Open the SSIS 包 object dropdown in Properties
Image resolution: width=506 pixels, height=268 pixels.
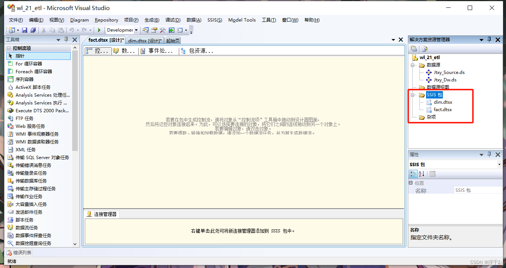pyautogui.click(x=499, y=164)
